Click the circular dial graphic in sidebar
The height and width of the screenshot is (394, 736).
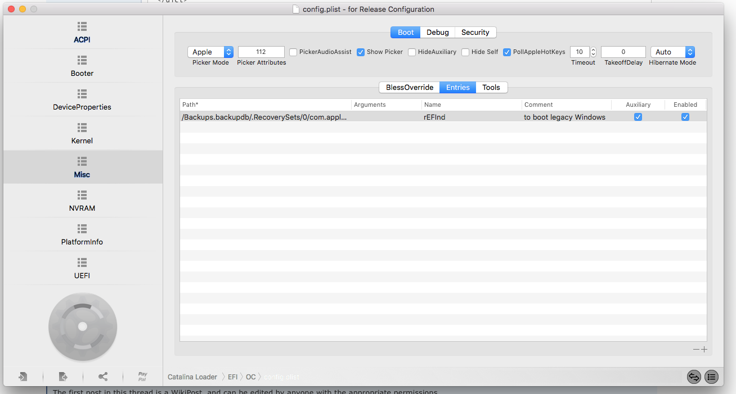coord(83,327)
